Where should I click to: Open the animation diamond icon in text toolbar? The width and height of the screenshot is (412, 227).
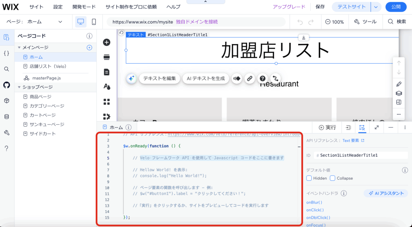pyautogui.click(x=237, y=78)
